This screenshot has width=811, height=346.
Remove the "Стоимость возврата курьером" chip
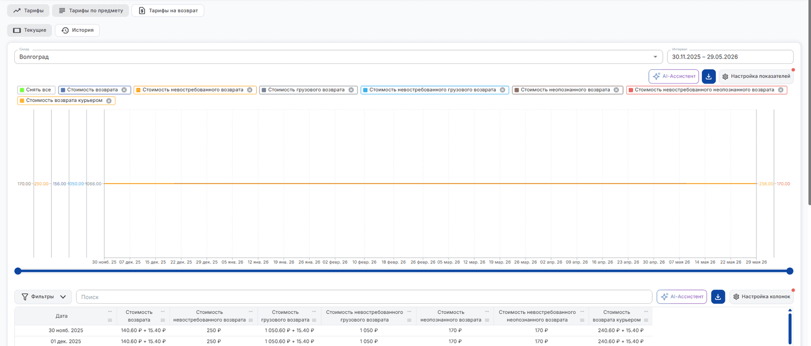[x=109, y=100]
